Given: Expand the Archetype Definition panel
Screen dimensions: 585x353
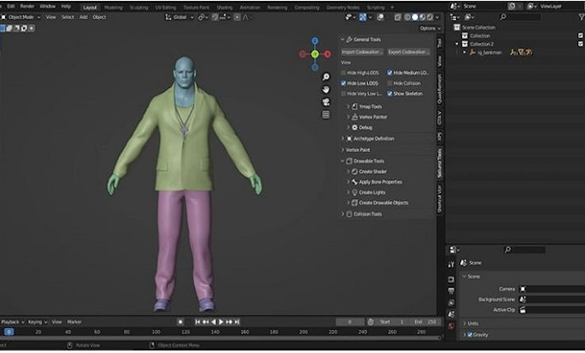Looking at the screenshot, I should click(343, 138).
